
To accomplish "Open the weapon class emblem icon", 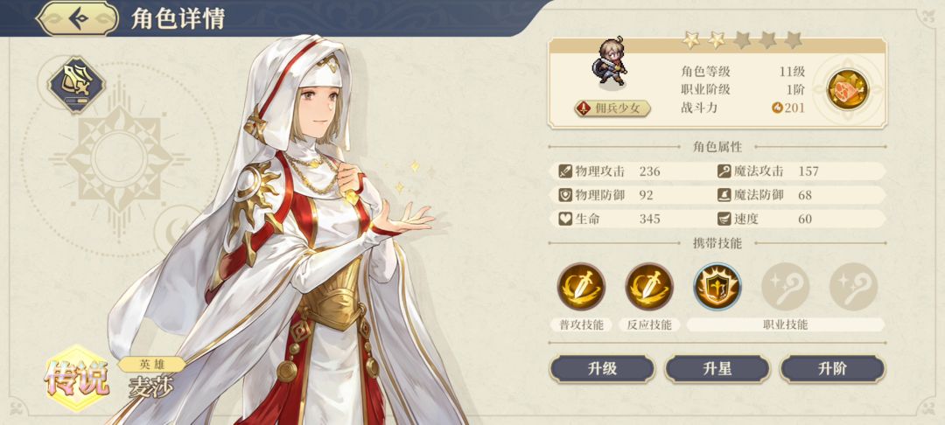I will pos(76,85).
